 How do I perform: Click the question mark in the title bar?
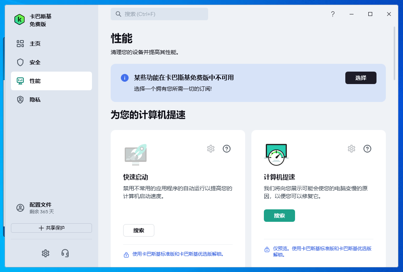[x=332, y=14]
